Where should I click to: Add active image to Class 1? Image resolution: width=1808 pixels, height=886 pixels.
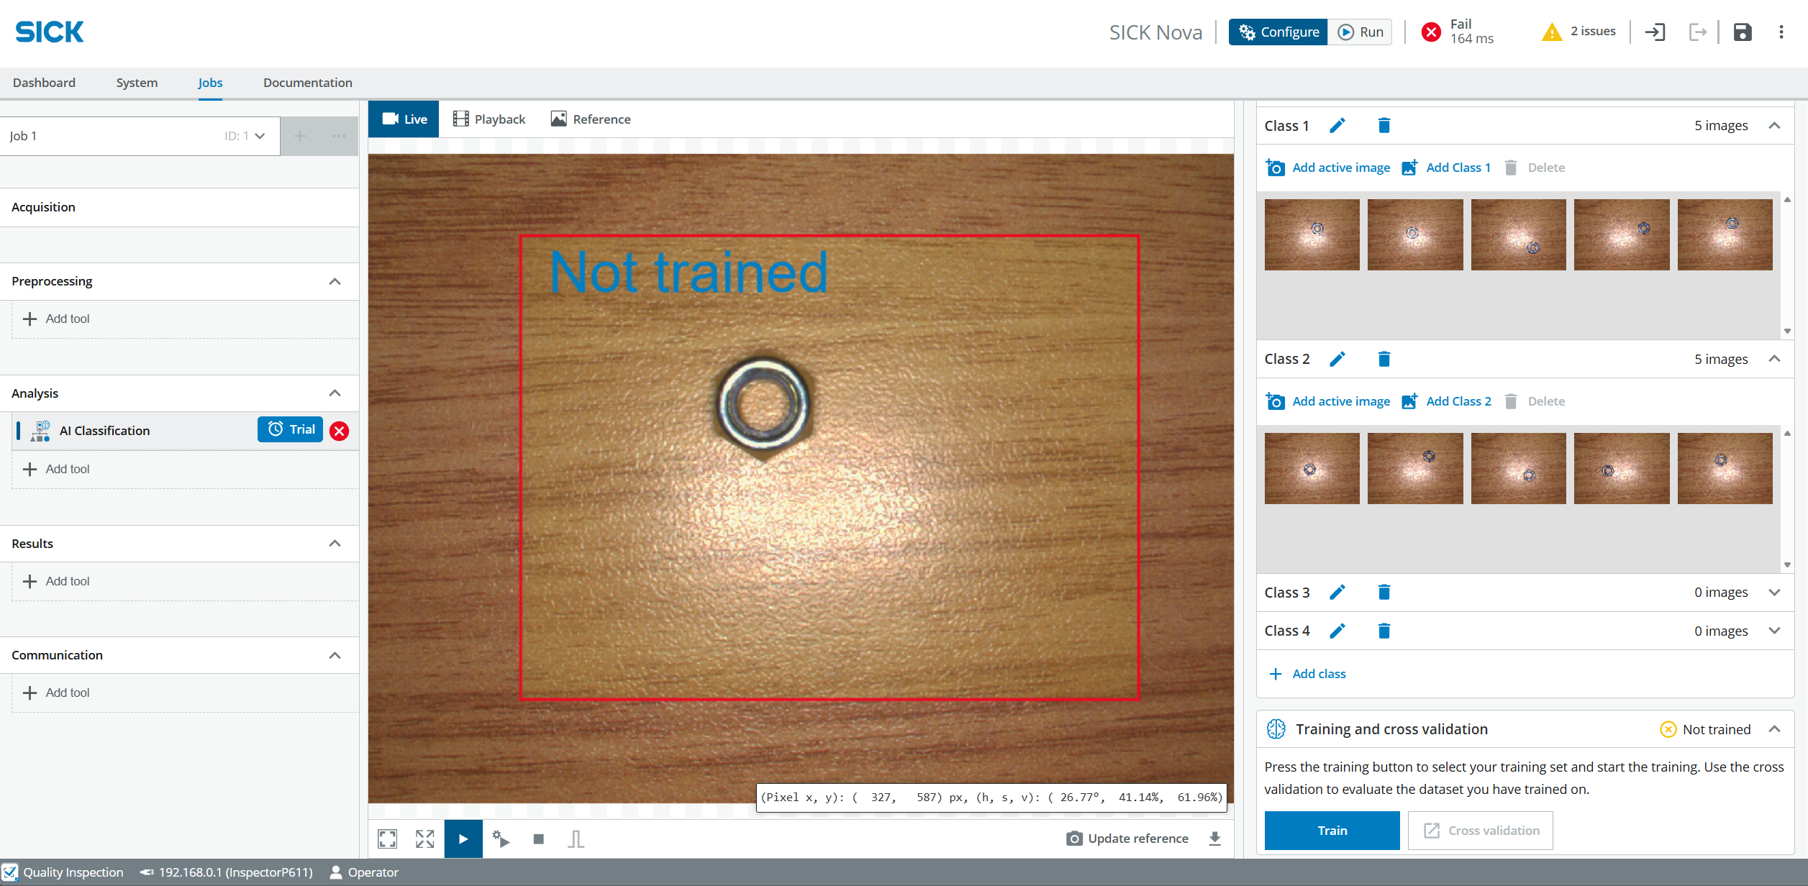tap(1327, 167)
